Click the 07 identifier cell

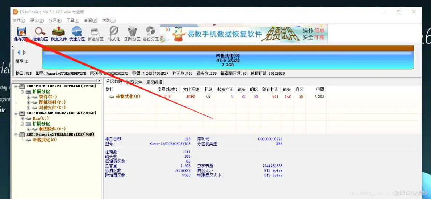point(208,97)
